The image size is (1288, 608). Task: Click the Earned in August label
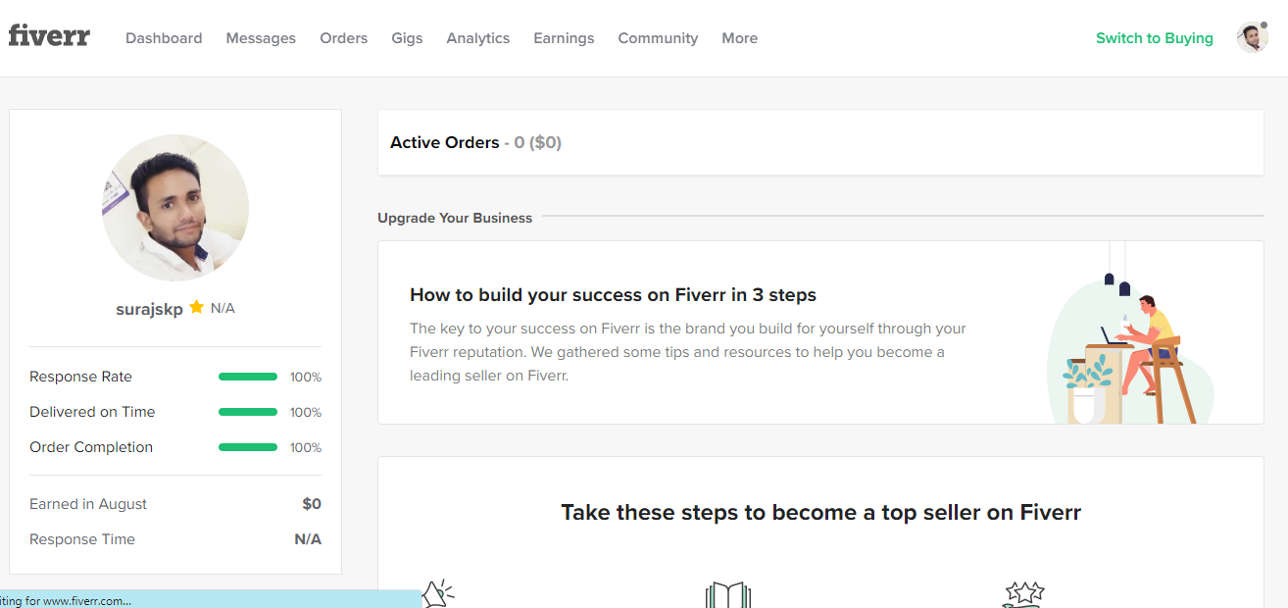[88, 504]
